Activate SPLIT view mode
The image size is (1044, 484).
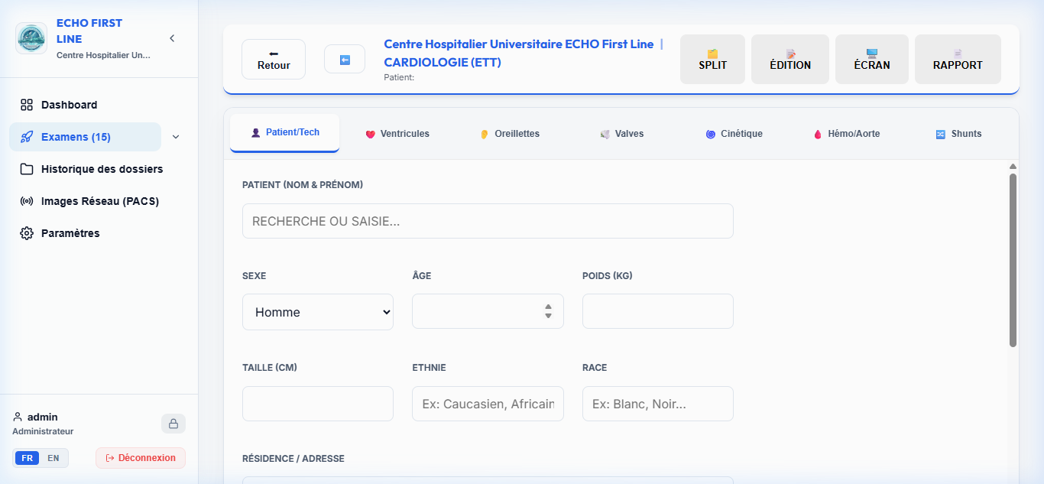pos(712,60)
